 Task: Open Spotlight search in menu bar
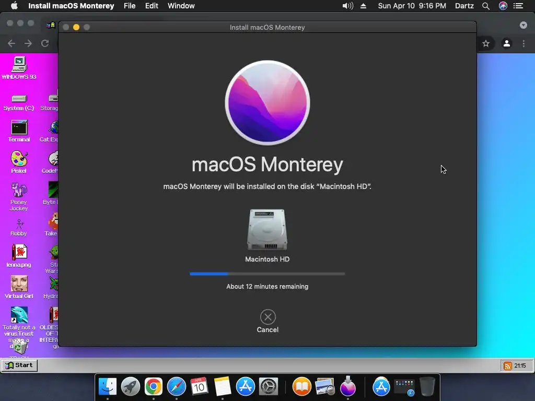coord(486,6)
